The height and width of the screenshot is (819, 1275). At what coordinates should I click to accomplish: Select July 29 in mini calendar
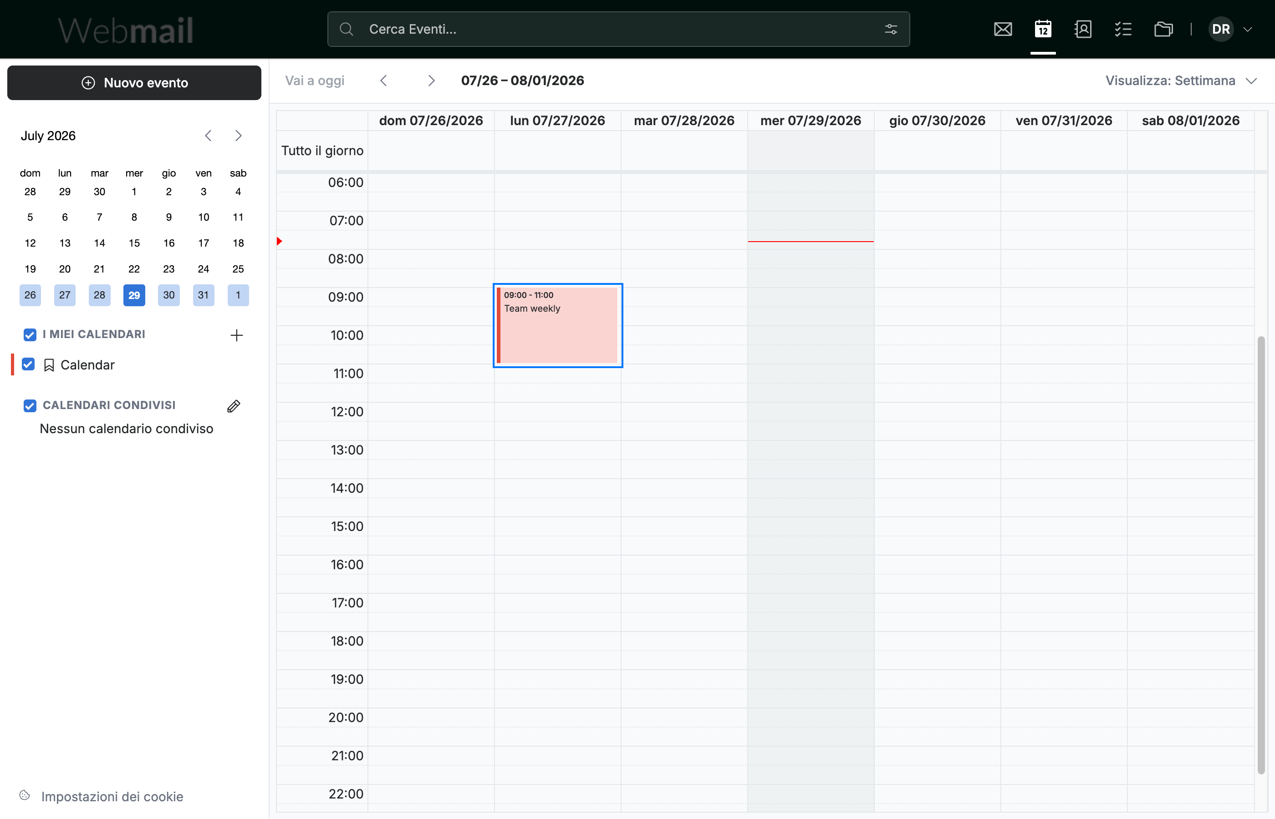134,295
